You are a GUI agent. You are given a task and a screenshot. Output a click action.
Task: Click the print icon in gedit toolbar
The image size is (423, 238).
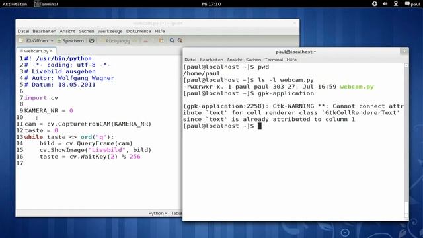[x=92, y=41]
